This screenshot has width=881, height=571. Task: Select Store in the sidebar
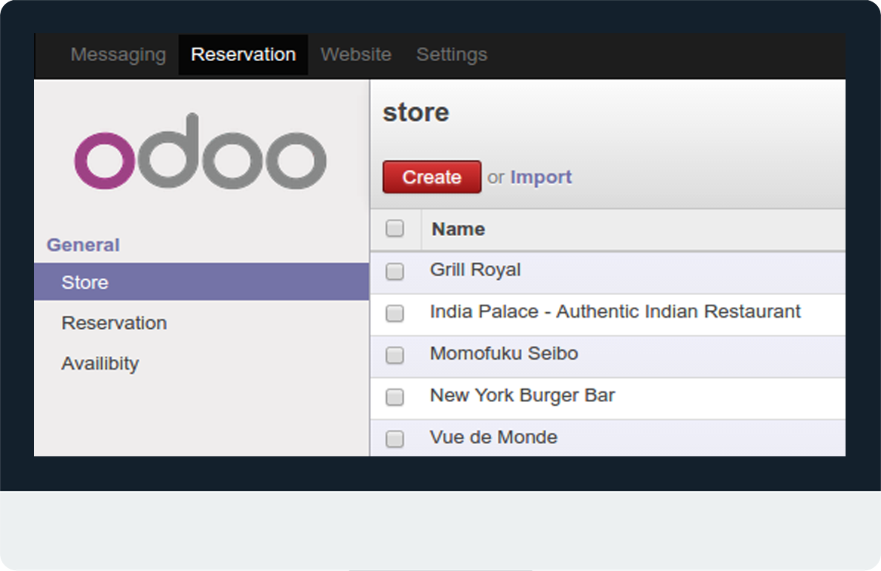(x=201, y=281)
